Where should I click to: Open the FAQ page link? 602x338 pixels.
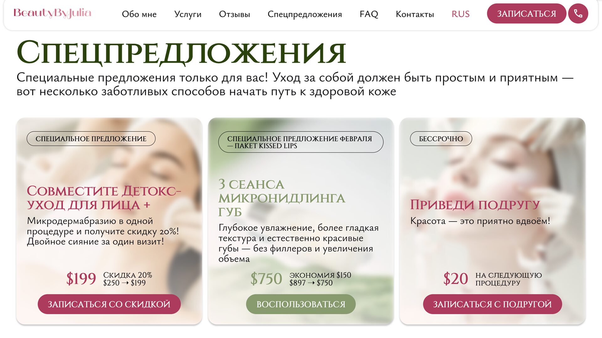(369, 14)
